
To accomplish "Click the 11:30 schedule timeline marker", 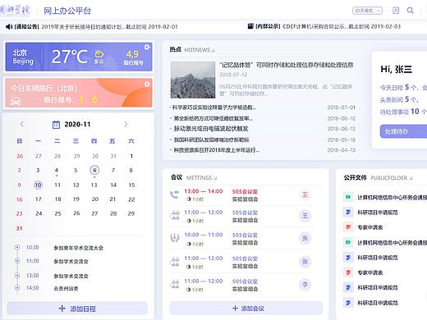I will pyautogui.click(x=17, y=261).
